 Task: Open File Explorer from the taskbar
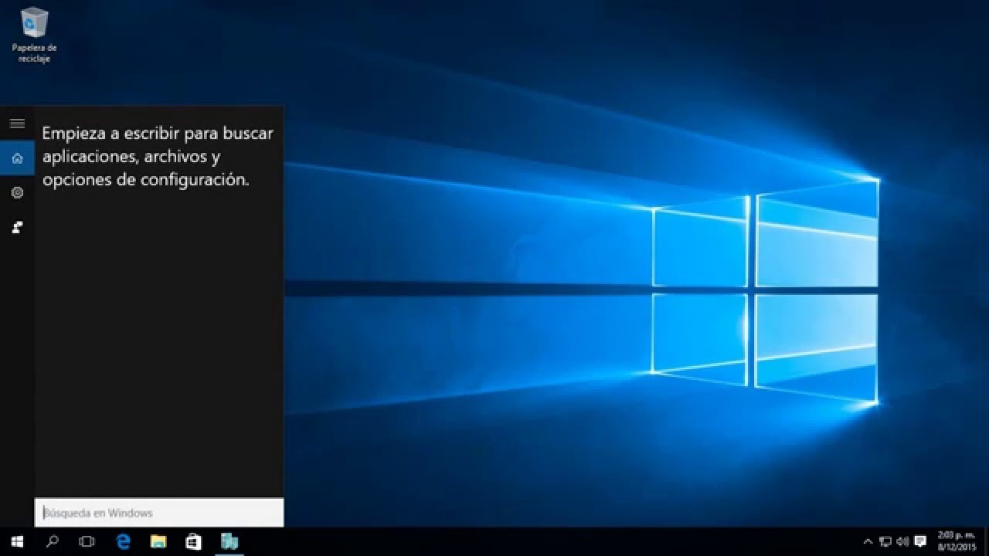pos(158,541)
